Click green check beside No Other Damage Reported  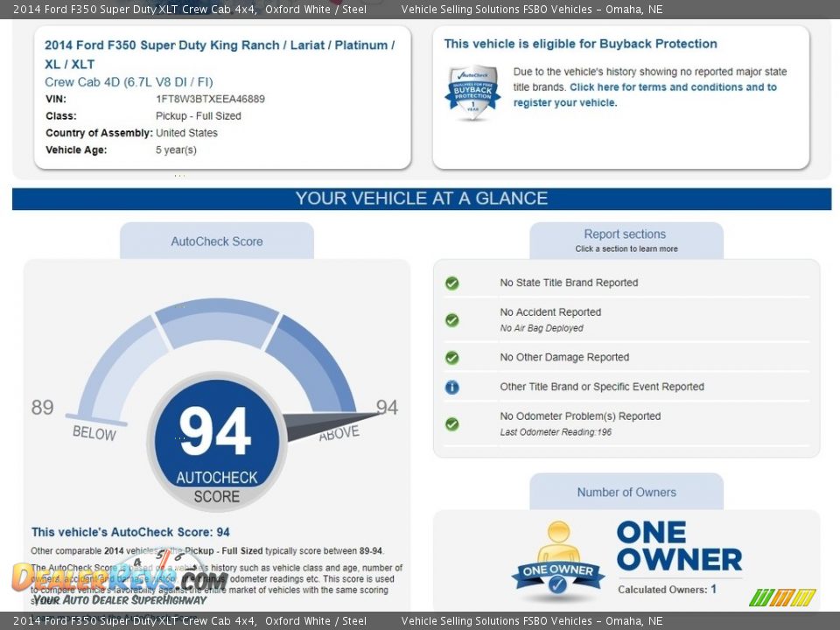452,357
